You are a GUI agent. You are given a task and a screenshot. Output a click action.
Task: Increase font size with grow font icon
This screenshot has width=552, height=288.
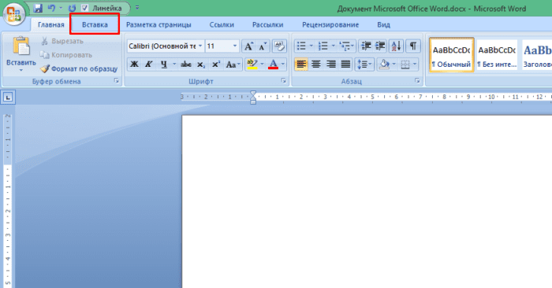[248, 46]
